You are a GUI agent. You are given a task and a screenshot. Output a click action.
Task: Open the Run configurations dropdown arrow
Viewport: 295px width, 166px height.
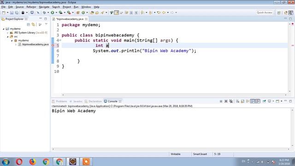coord(56,12)
